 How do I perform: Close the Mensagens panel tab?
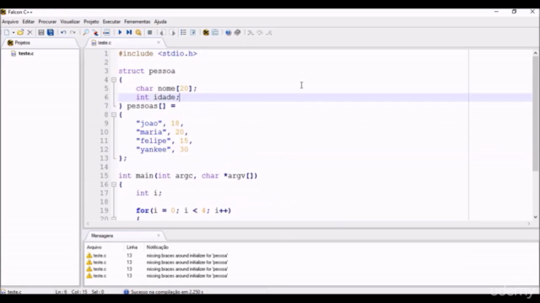click(159, 236)
